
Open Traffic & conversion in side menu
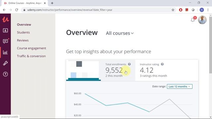pyautogui.click(x=31, y=56)
